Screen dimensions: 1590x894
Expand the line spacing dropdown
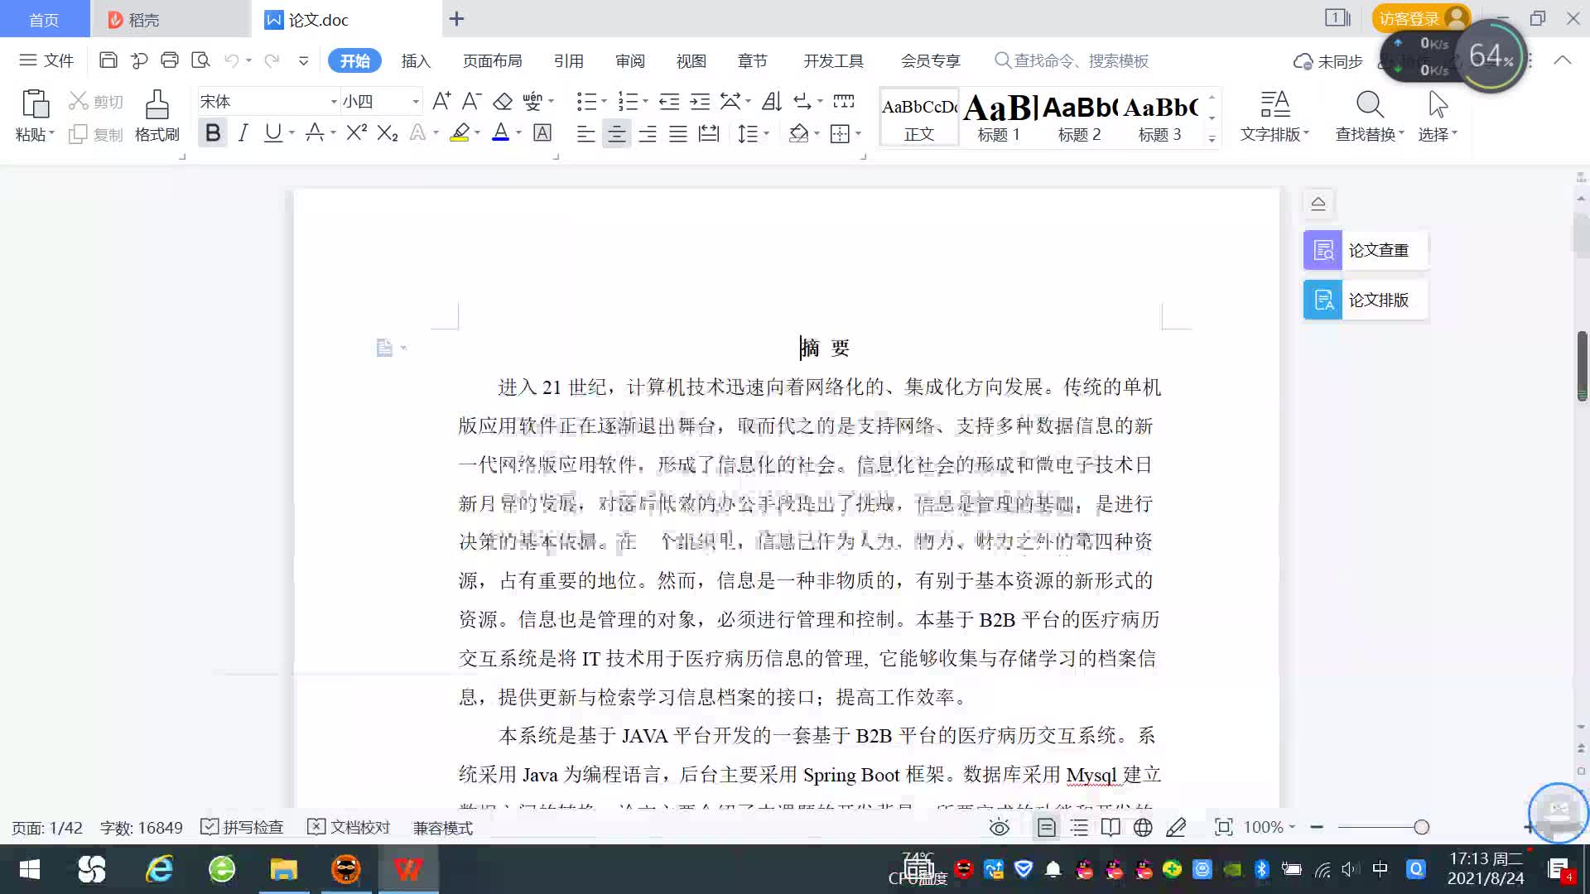pos(767,133)
